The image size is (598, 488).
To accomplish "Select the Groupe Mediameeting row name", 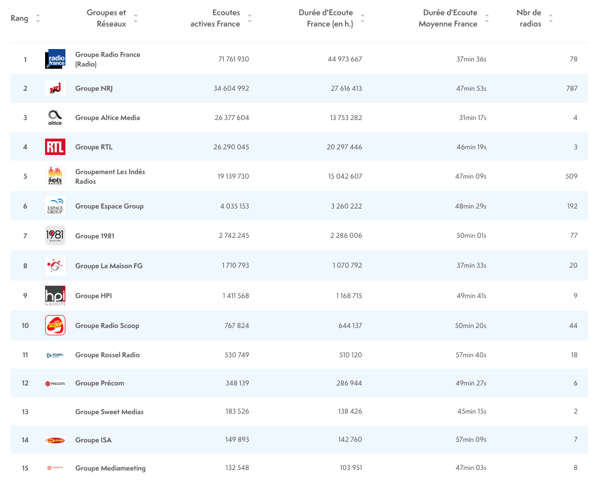I will click(x=110, y=468).
